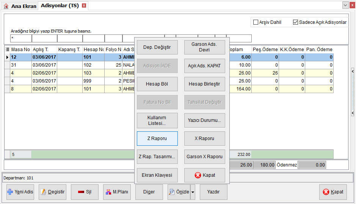This screenshot has width=356, height=204.
Task: Open the tab list dropdown arrow at top right
Action: point(345,5)
